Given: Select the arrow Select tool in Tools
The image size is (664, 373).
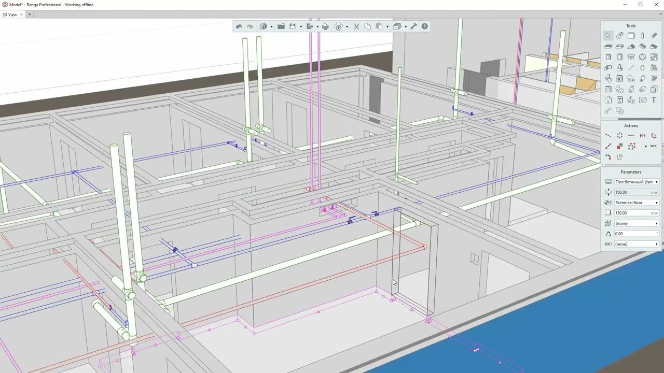Looking at the screenshot, I should (x=608, y=36).
